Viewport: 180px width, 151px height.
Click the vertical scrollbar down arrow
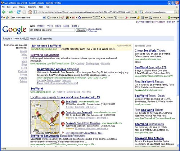(178, 145)
